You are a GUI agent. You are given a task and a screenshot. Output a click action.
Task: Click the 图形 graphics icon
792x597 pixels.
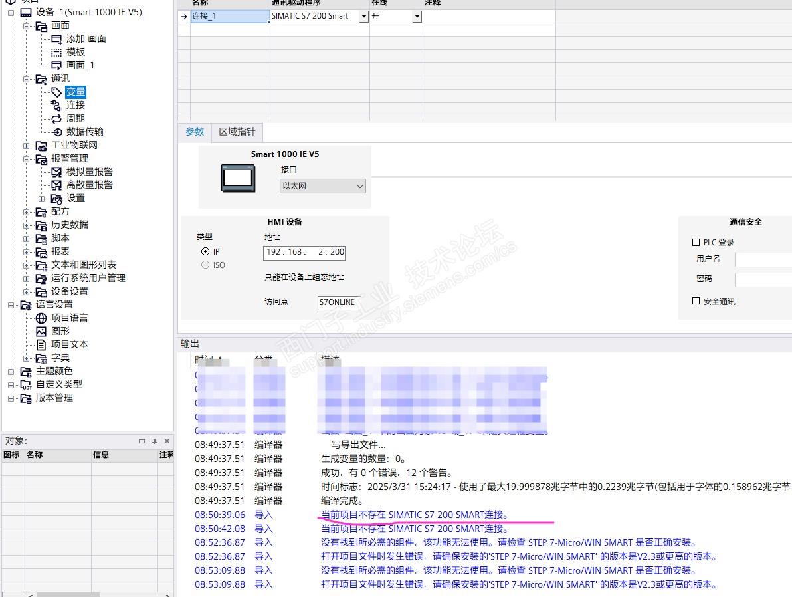pyautogui.click(x=41, y=331)
